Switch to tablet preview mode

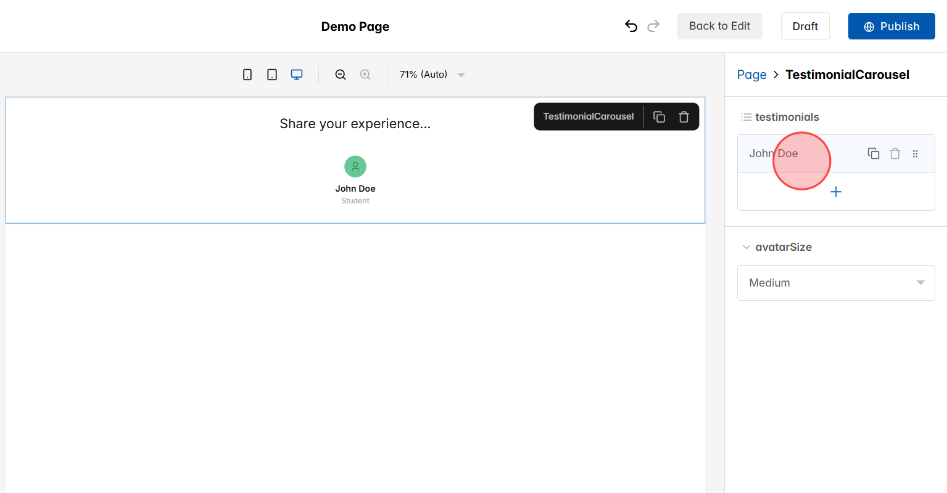[x=271, y=74]
